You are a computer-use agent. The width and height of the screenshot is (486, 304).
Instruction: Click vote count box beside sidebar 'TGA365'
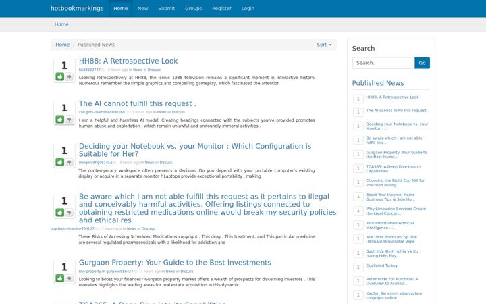[x=358, y=168]
